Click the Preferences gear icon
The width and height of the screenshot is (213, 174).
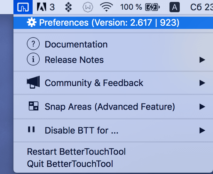(31, 22)
